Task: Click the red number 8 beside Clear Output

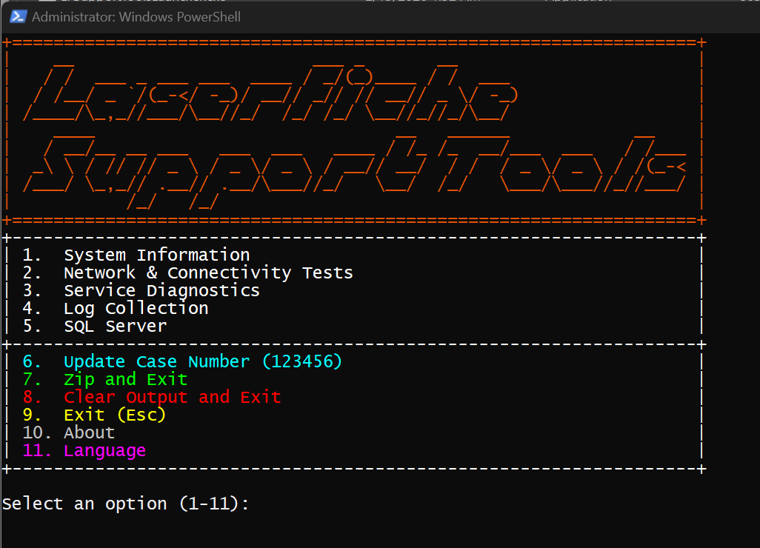Action: click(x=28, y=398)
